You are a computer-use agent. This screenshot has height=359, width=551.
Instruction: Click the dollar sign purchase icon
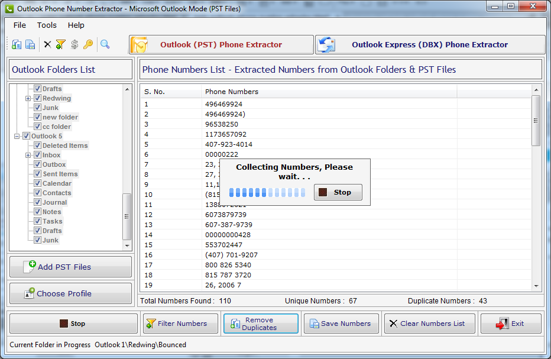pos(74,44)
